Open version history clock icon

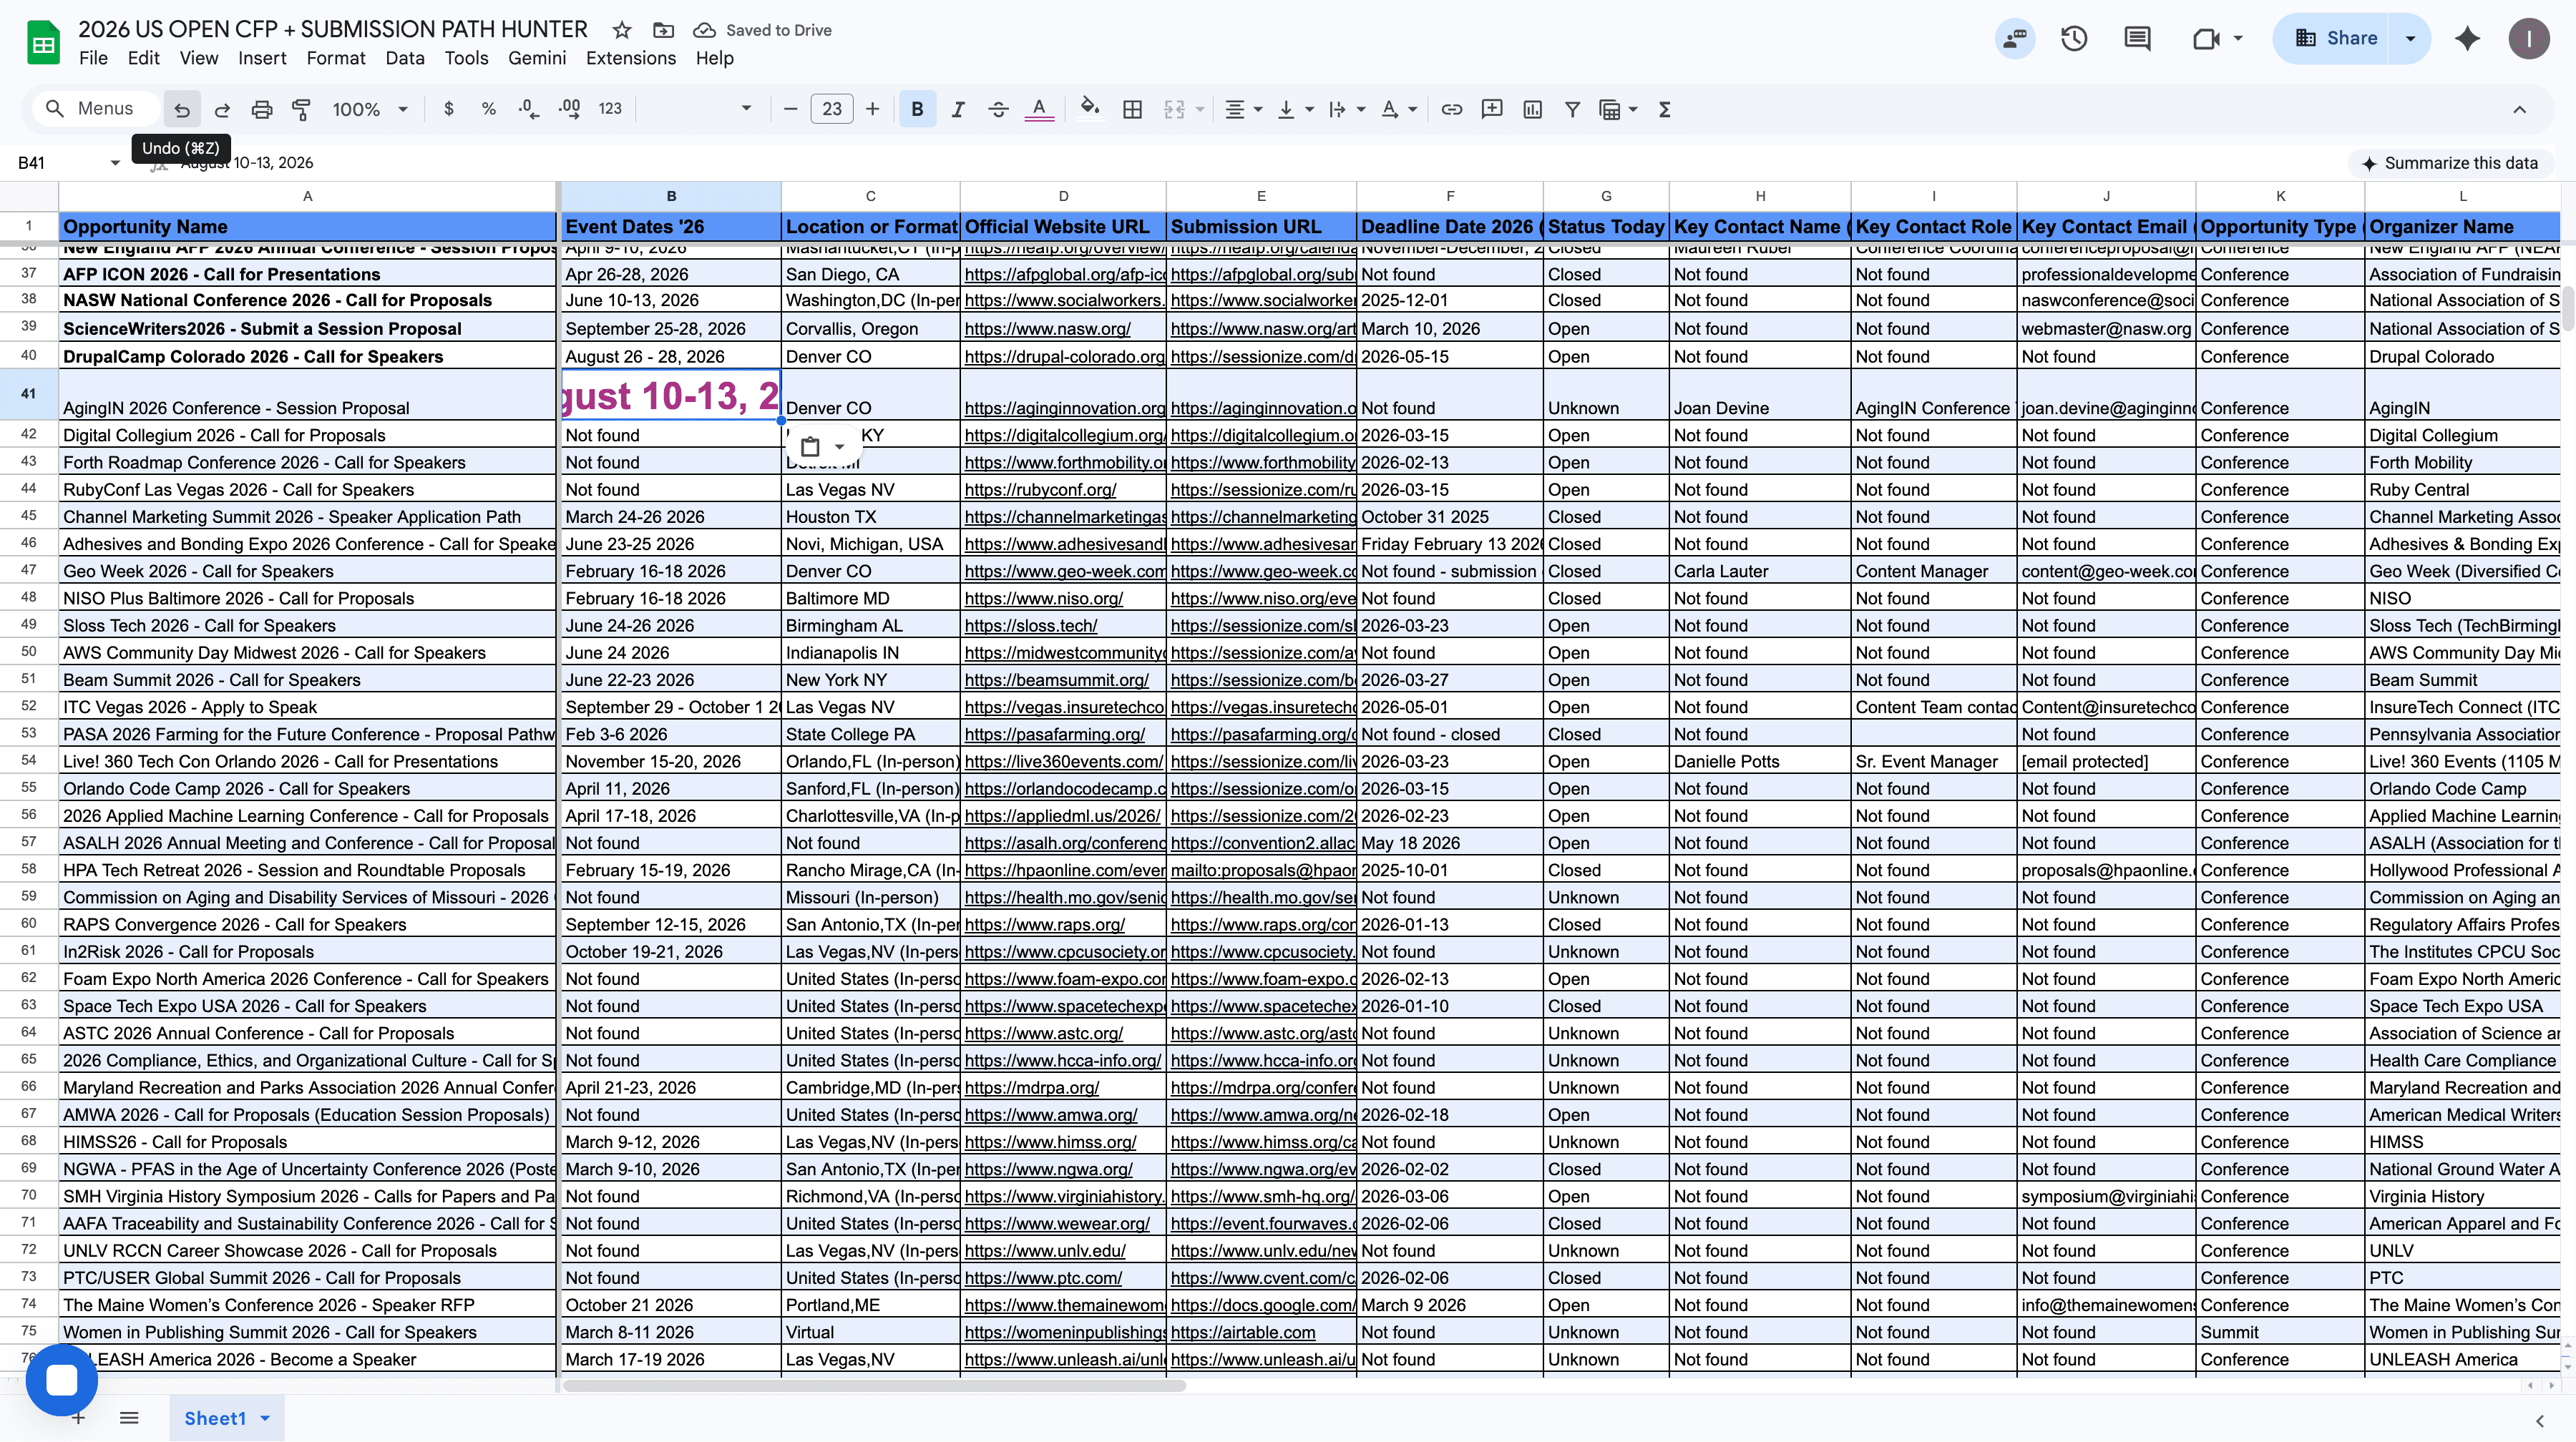2074,39
